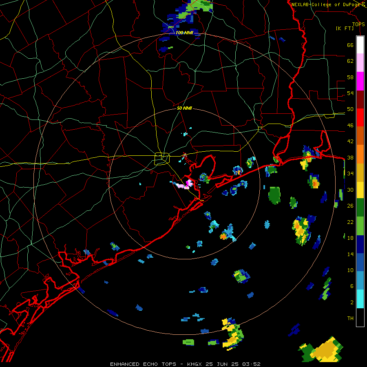Click the '10' scale label
This screenshot has width=367, height=367.
[x=350, y=270]
